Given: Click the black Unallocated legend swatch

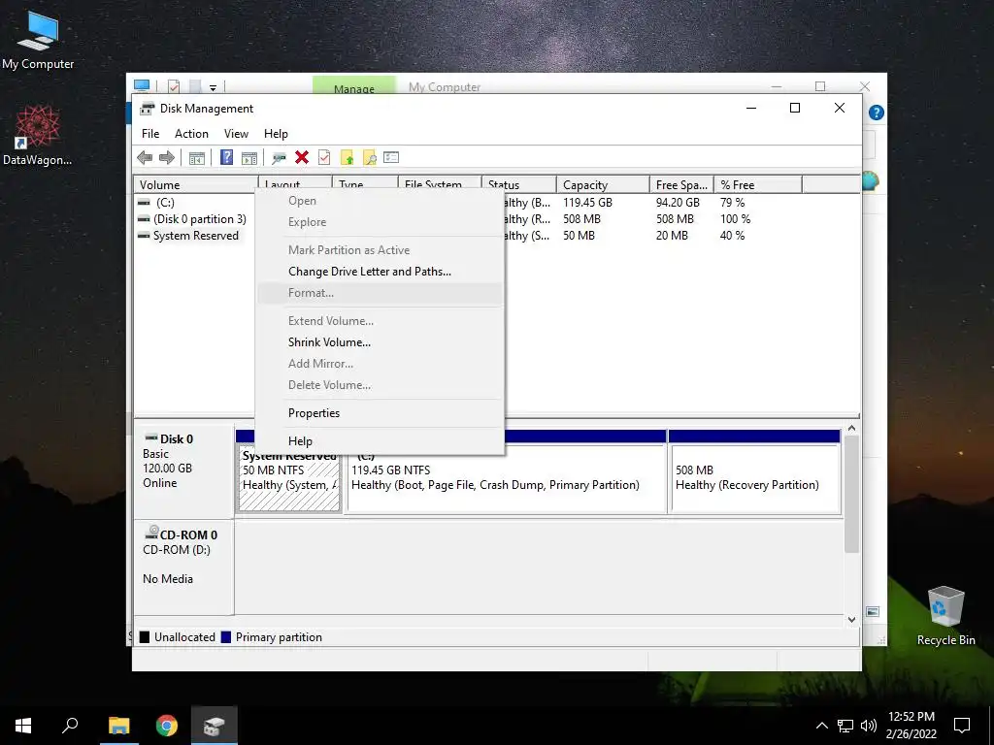Looking at the screenshot, I should click(x=145, y=637).
